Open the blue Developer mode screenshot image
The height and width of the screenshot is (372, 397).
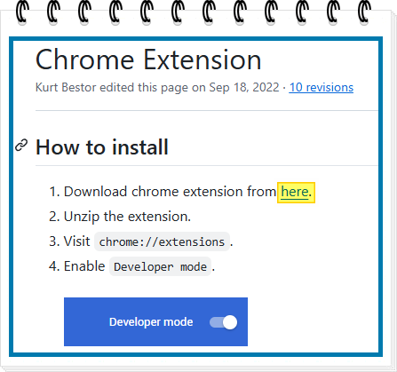point(155,321)
